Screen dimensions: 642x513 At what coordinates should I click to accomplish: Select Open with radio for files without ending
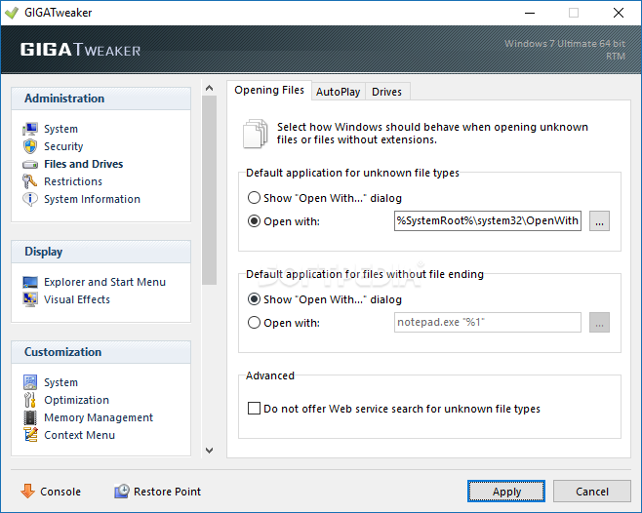point(255,323)
